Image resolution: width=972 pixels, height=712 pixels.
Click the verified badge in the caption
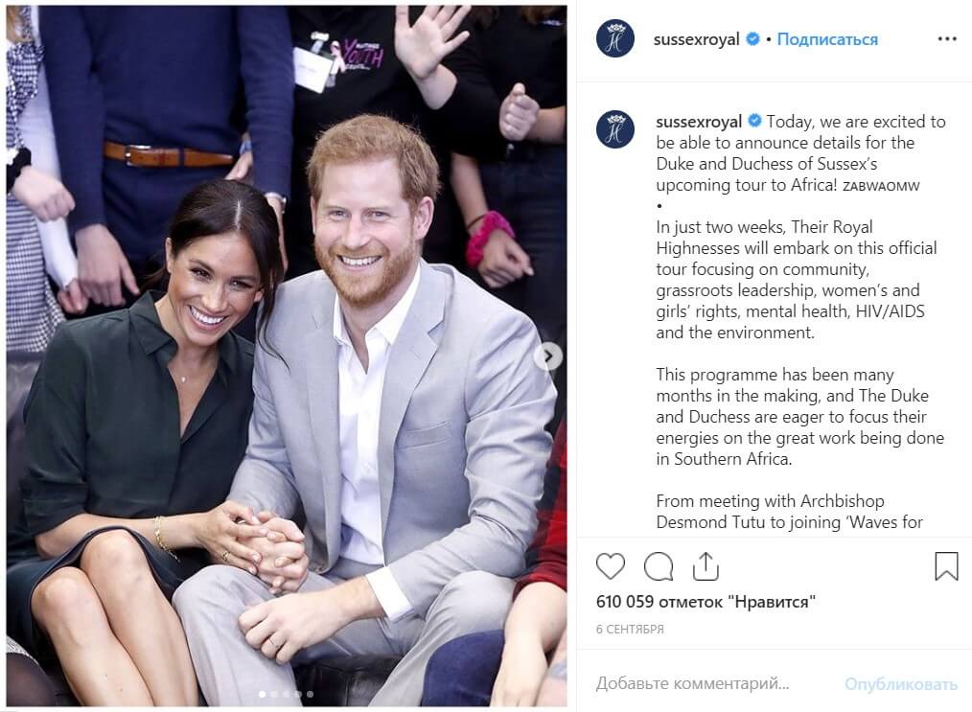point(754,120)
